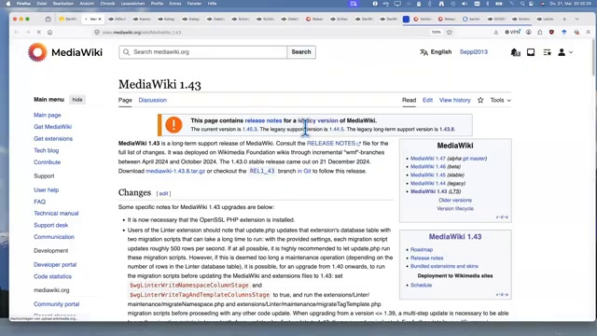The width and height of the screenshot is (597, 336).
Task: Open Code statistics sidebar link
Action: pos(52,276)
